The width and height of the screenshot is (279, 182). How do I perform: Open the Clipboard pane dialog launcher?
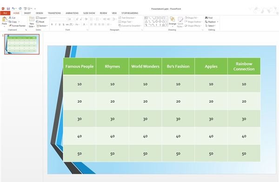[x=26, y=30]
